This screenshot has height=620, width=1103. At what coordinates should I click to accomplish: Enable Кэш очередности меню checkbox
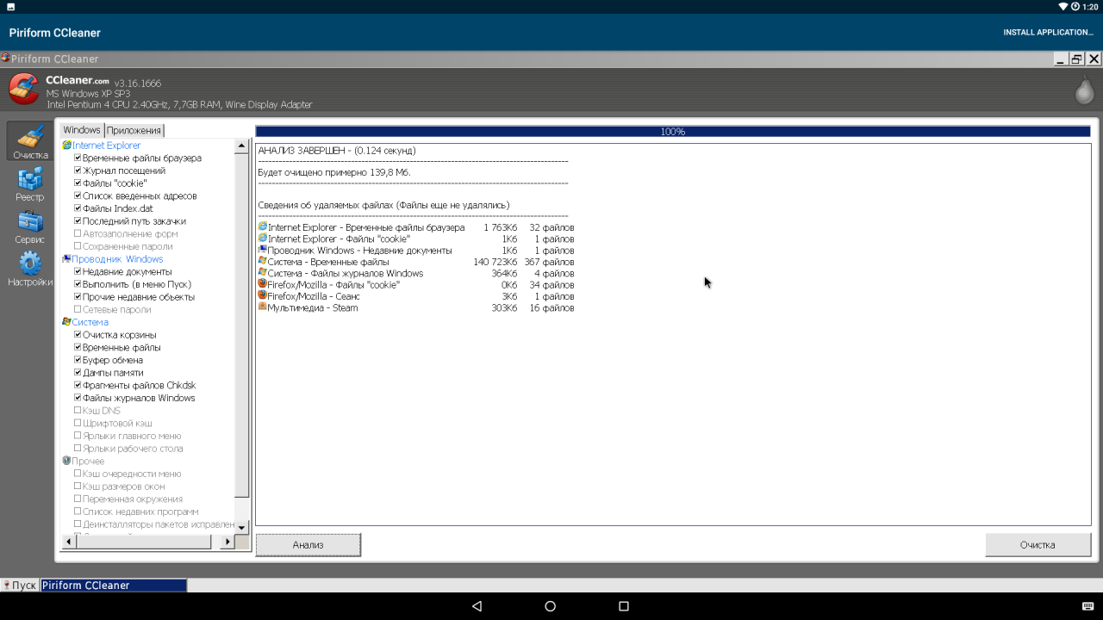(x=78, y=474)
